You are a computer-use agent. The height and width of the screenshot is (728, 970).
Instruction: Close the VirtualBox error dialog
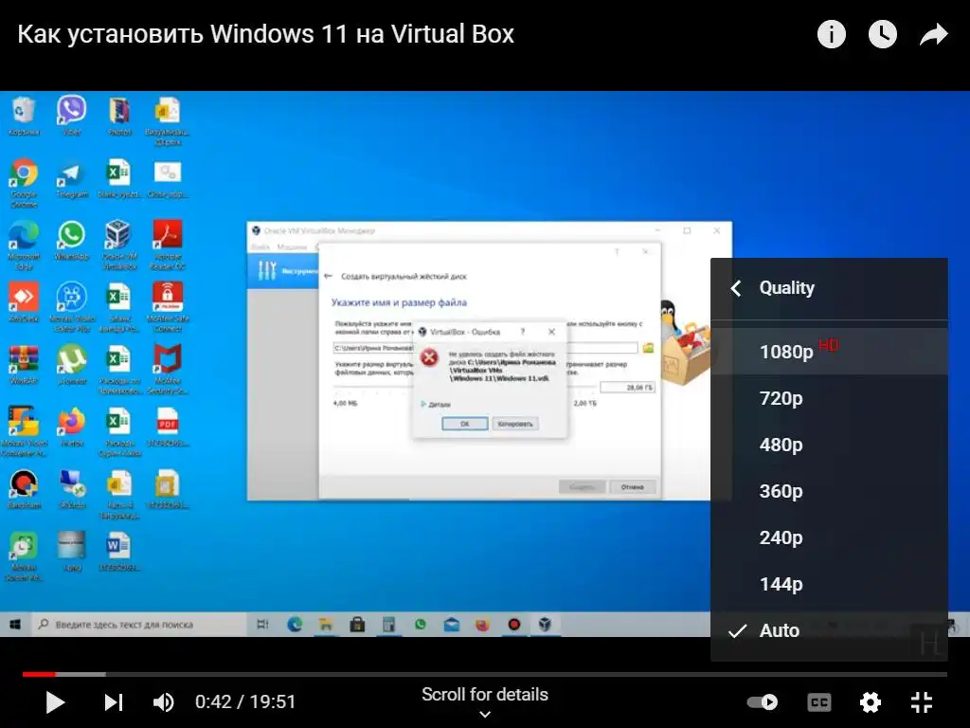[x=551, y=332]
